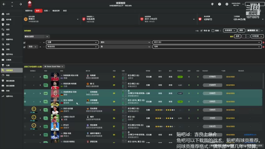Toggle the 转会状态 filter row checkbox

coord(25,47)
